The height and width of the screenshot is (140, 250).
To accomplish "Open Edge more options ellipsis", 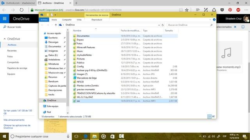I will pyautogui.click(x=246, y=10).
